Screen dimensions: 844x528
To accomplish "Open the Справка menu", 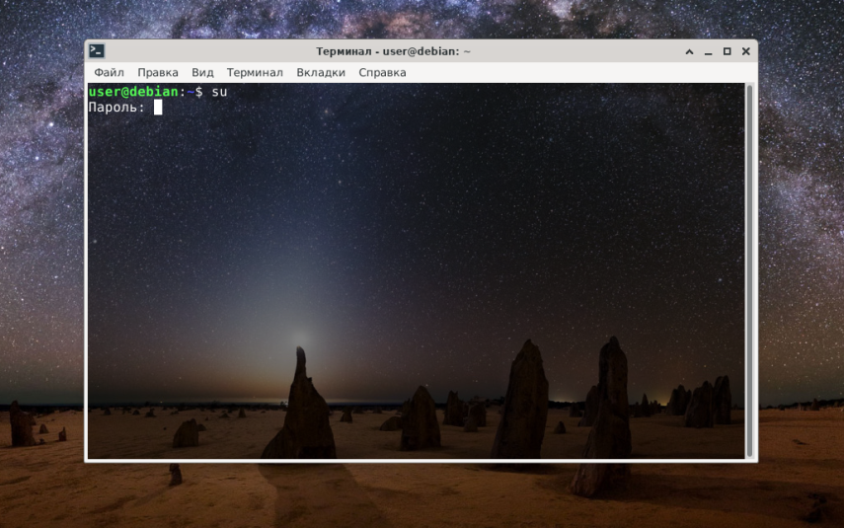I will (x=382, y=73).
